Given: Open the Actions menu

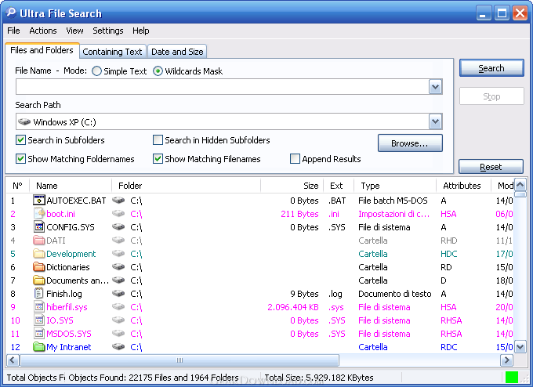Looking at the screenshot, I should pyautogui.click(x=43, y=31).
